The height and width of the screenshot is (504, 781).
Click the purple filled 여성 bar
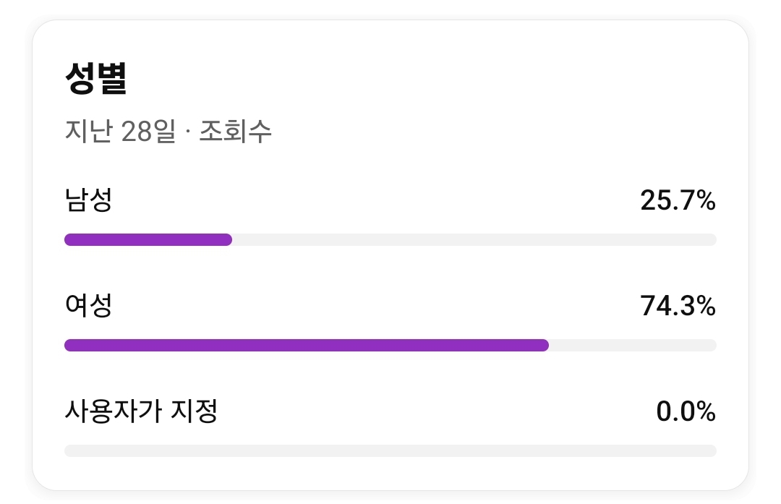(x=306, y=346)
